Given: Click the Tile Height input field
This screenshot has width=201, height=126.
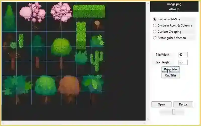Looking at the screenshot, I should point(183,62).
